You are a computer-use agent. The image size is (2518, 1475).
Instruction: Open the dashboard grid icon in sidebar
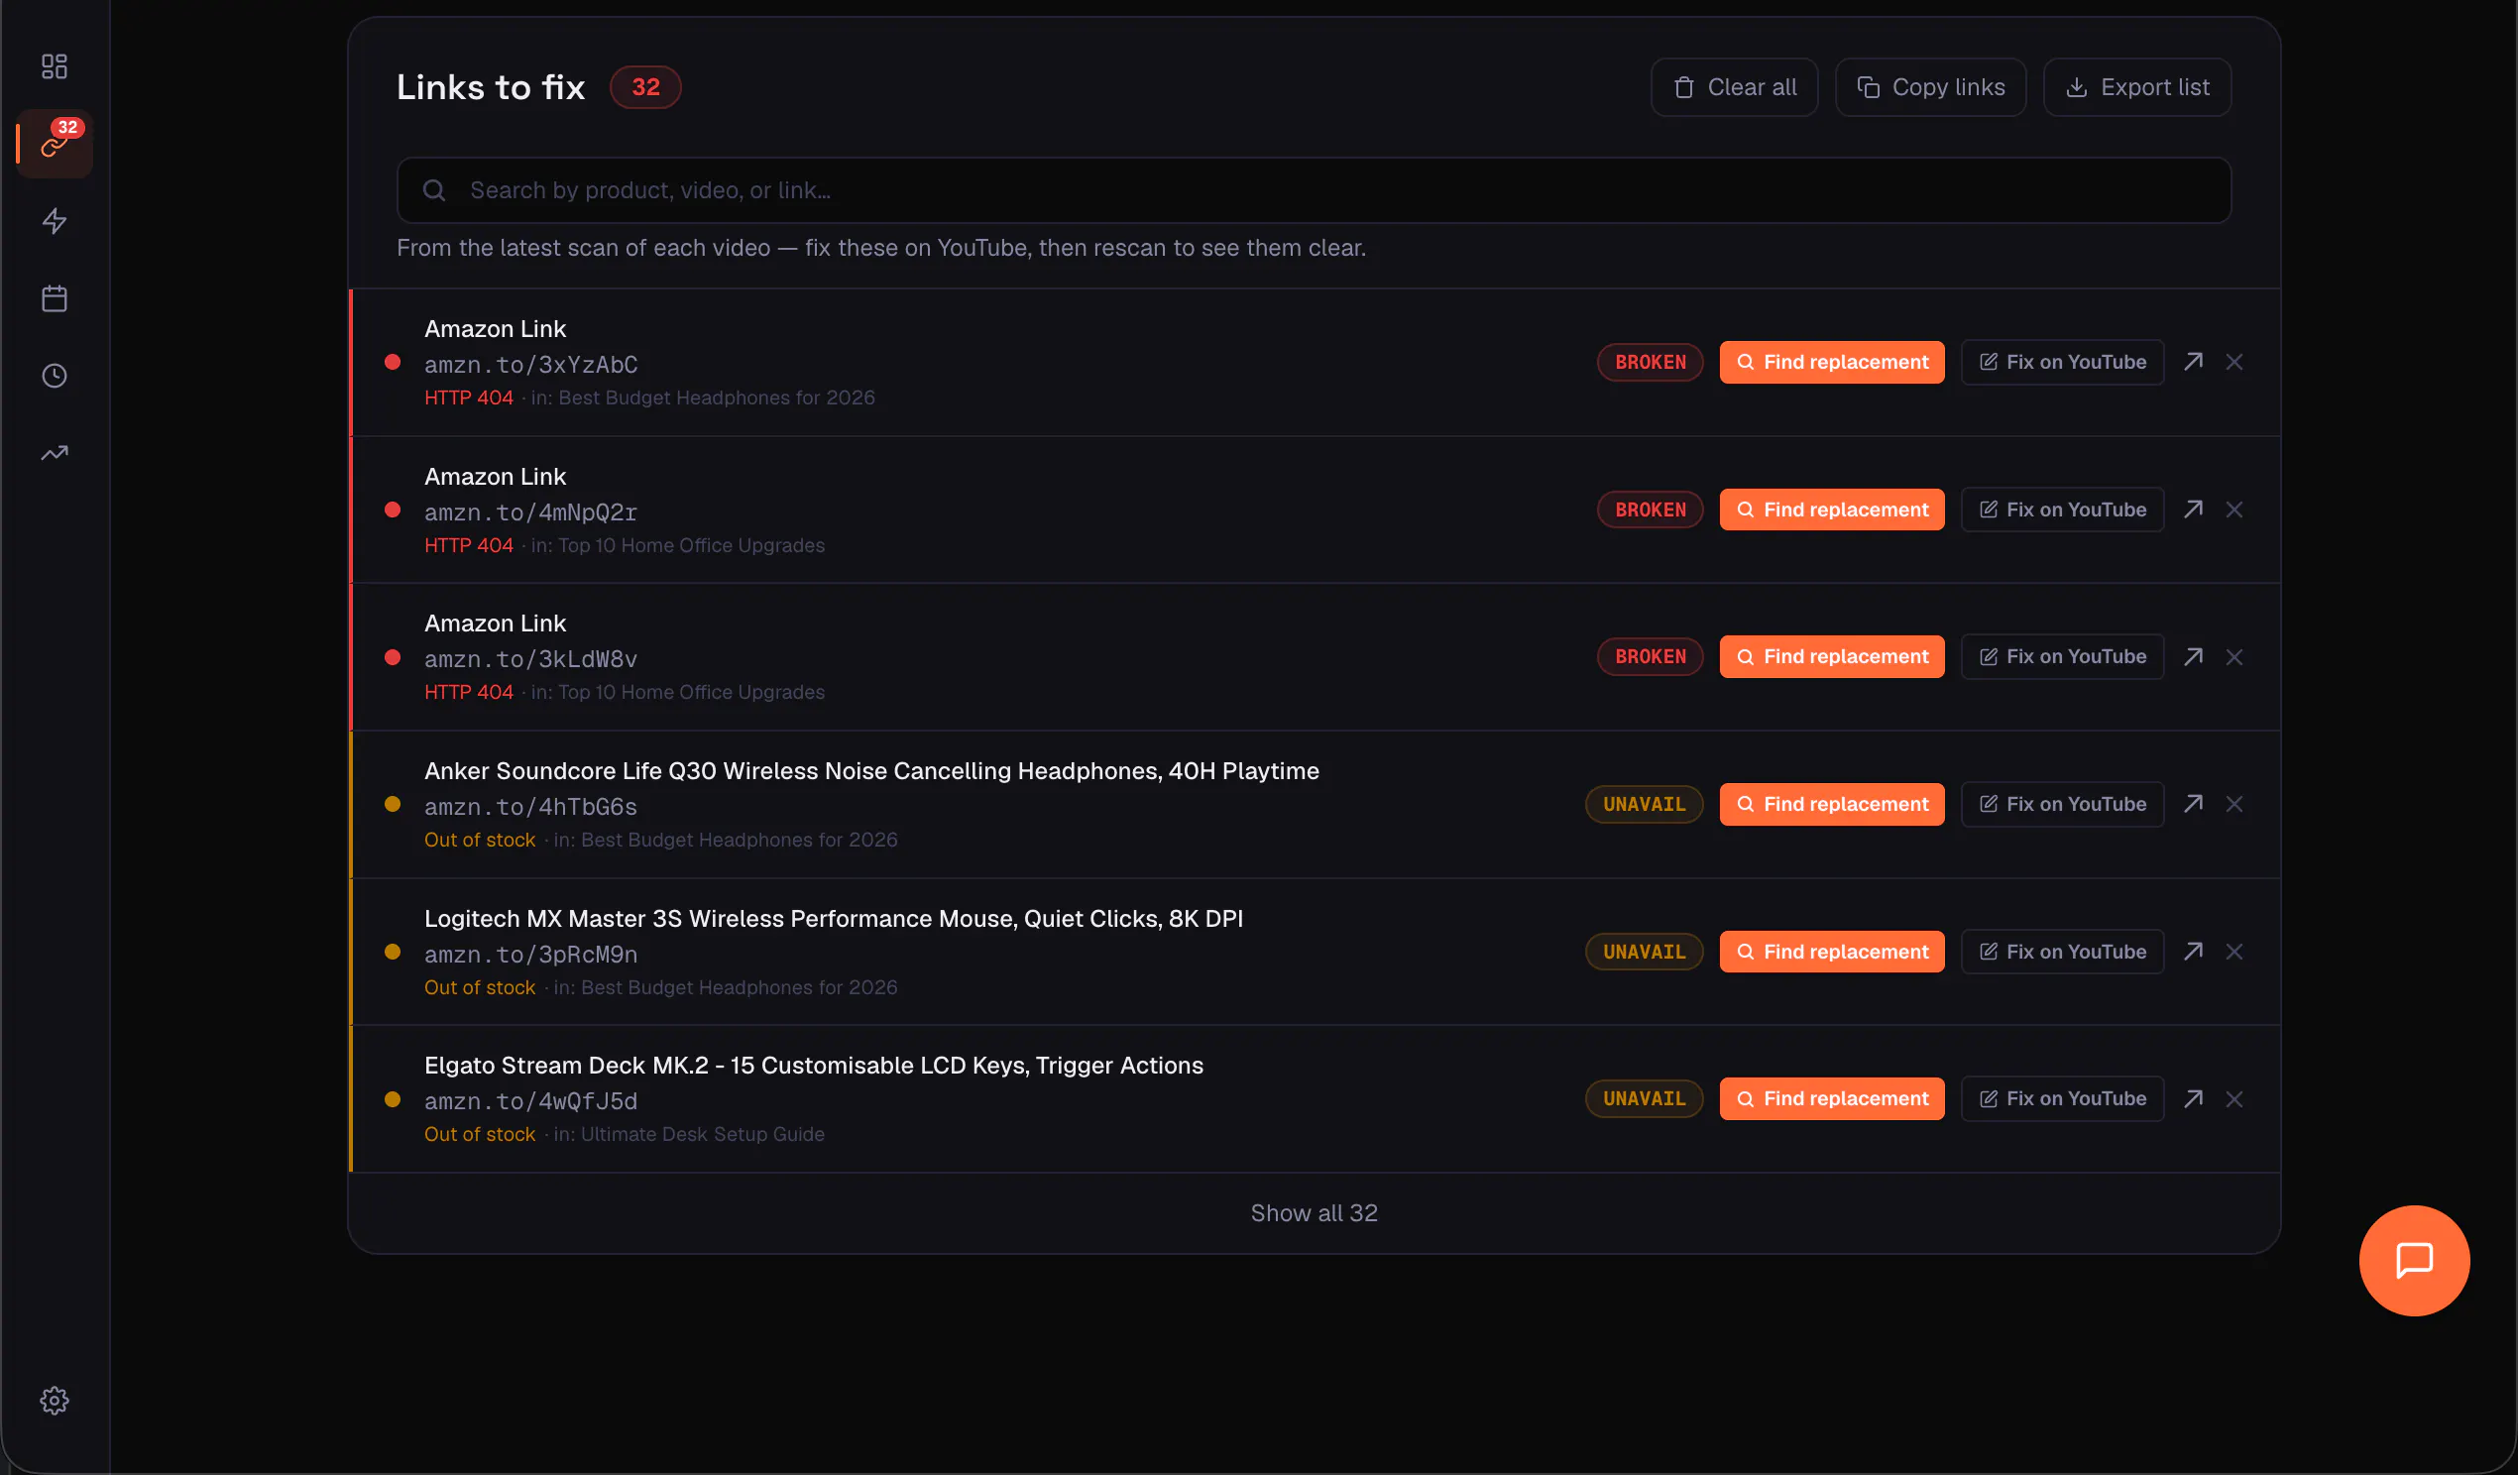(54, 66)
